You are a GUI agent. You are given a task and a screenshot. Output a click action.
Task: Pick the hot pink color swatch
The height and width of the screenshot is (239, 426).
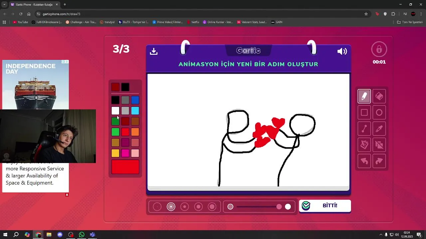coord(125,153)
